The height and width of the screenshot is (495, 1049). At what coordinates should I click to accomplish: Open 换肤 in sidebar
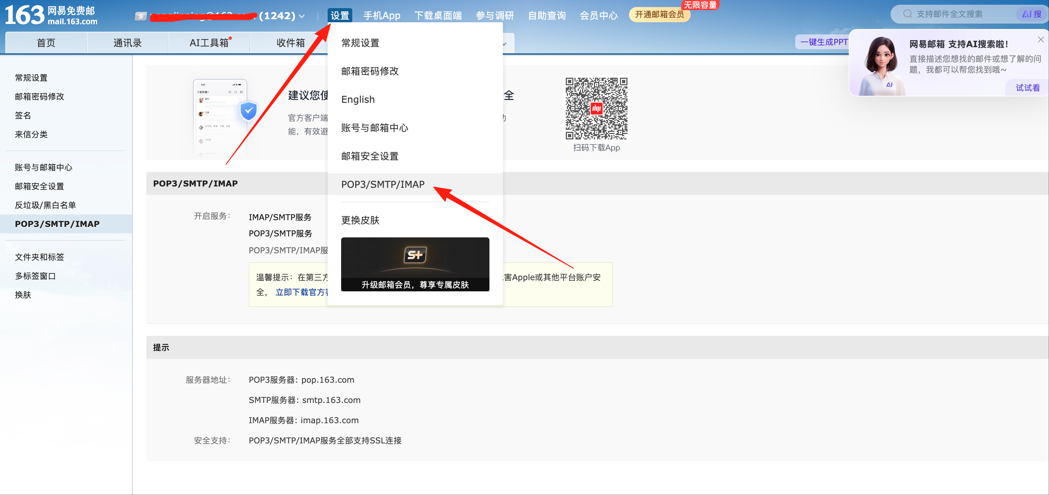point(23,295)
